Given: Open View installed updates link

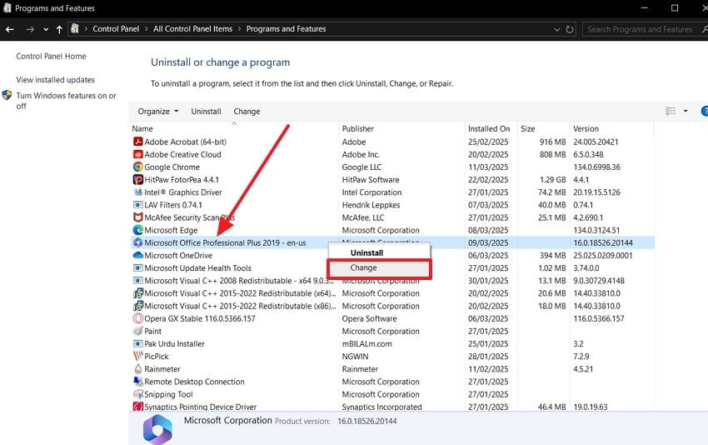Looking at the screenshot, I should click(x=56, y=80).
